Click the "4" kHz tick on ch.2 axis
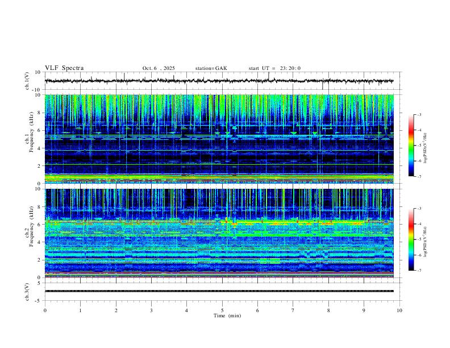The height and width of the screenshot is (348, 450). tap(40, 242)
